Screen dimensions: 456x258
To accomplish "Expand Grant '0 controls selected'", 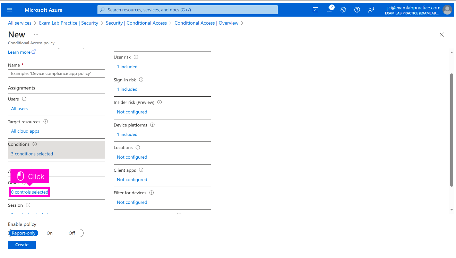I will click(30, 192).
